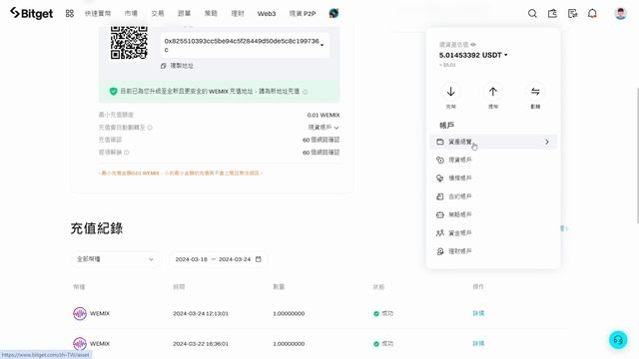Viewport: 639px width, 359px height.
Task: Open the Copy Trading menu in header
Action: click(184, 13)
